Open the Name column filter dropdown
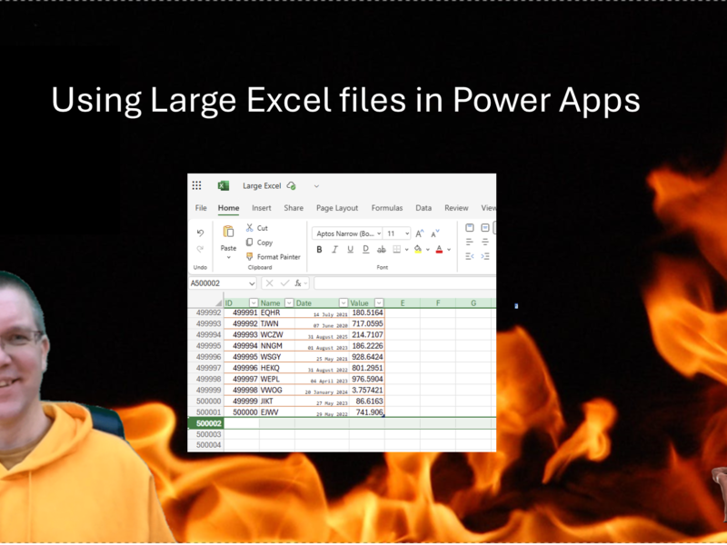 coord(289,303)
